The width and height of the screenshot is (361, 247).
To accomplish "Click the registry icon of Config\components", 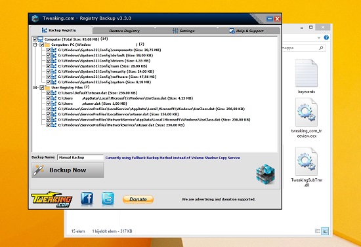I will [x=54, y=50].
